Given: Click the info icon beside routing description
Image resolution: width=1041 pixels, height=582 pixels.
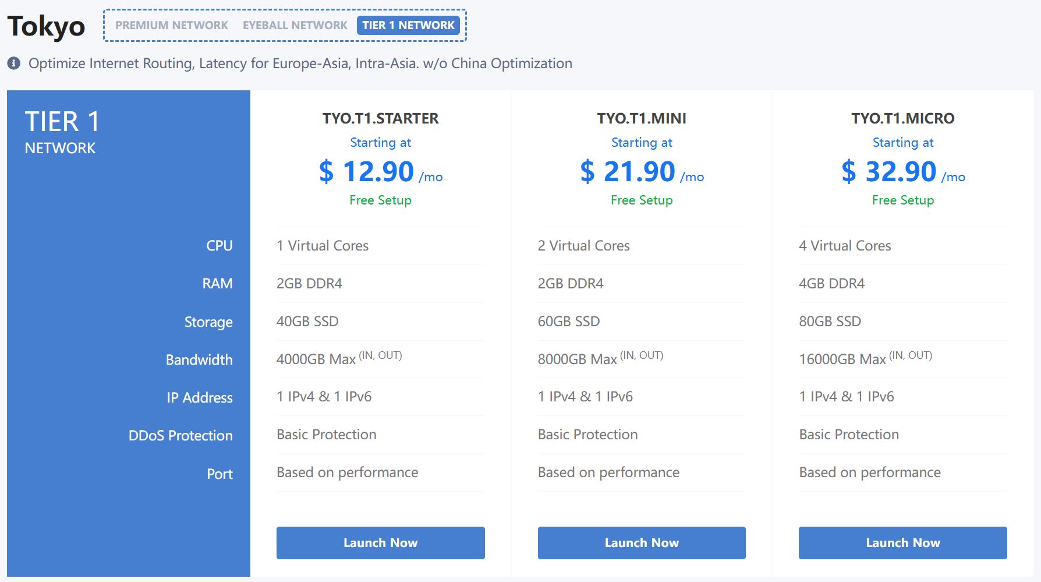Looking at the screenshot, I should pos(14,63).
